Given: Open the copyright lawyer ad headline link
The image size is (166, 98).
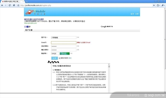Looking at the screenshot, I should point(34,19).
